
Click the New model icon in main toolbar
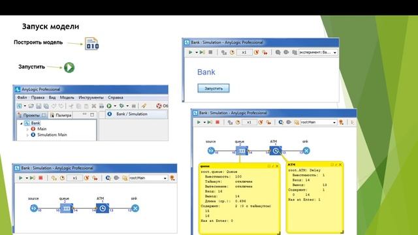20,106
